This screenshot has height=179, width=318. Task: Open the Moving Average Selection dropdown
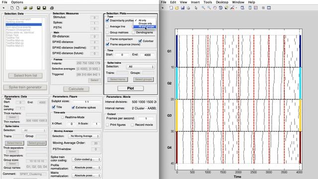coord(84,136)
